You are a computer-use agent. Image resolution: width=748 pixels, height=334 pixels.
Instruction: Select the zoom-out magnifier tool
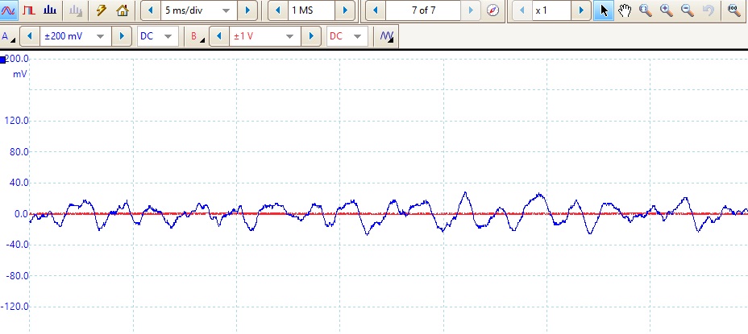click(688, 10)
